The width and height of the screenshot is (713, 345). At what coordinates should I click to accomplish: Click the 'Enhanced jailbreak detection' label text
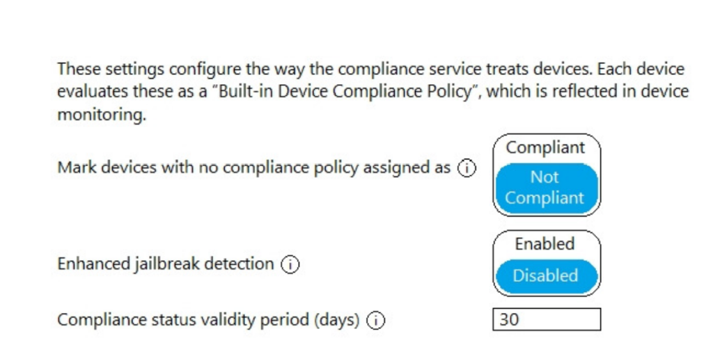[166, 264]
